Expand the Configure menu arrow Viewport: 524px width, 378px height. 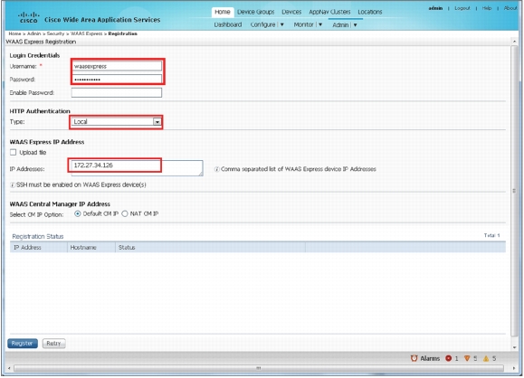point(282,24)
